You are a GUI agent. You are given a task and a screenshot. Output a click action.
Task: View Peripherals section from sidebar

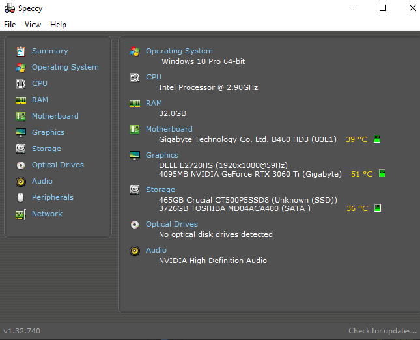coord(53,197)
